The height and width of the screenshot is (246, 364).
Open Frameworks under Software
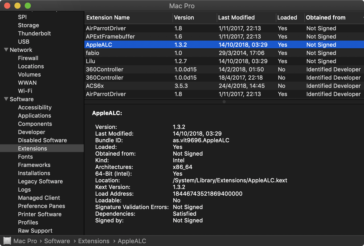(x=34, y=165)
